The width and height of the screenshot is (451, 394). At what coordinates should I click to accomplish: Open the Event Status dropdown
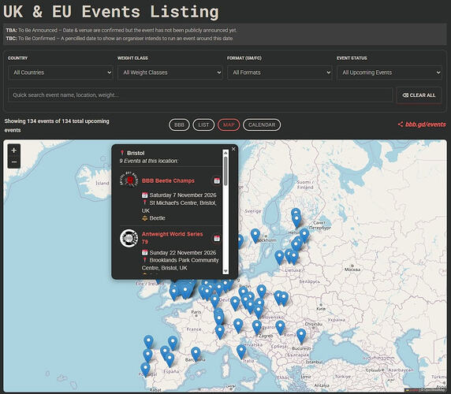389,72
